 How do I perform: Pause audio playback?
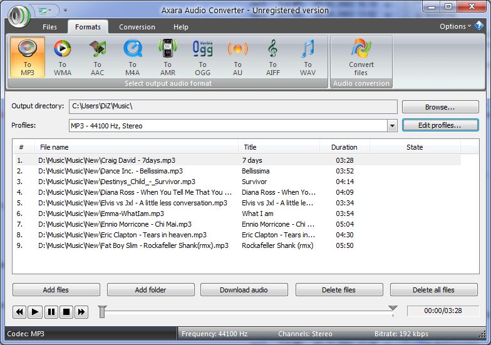51,312
